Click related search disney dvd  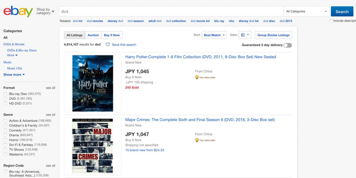click(x=115, y=21)
